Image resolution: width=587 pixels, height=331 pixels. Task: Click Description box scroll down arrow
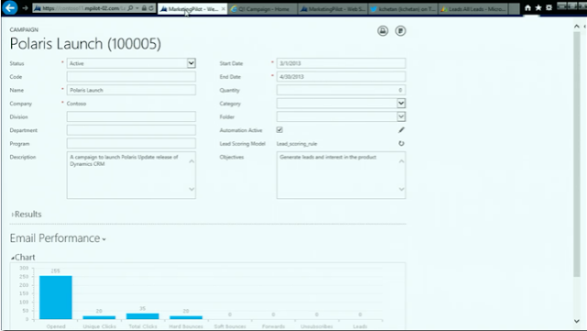[x=192, y=189]
